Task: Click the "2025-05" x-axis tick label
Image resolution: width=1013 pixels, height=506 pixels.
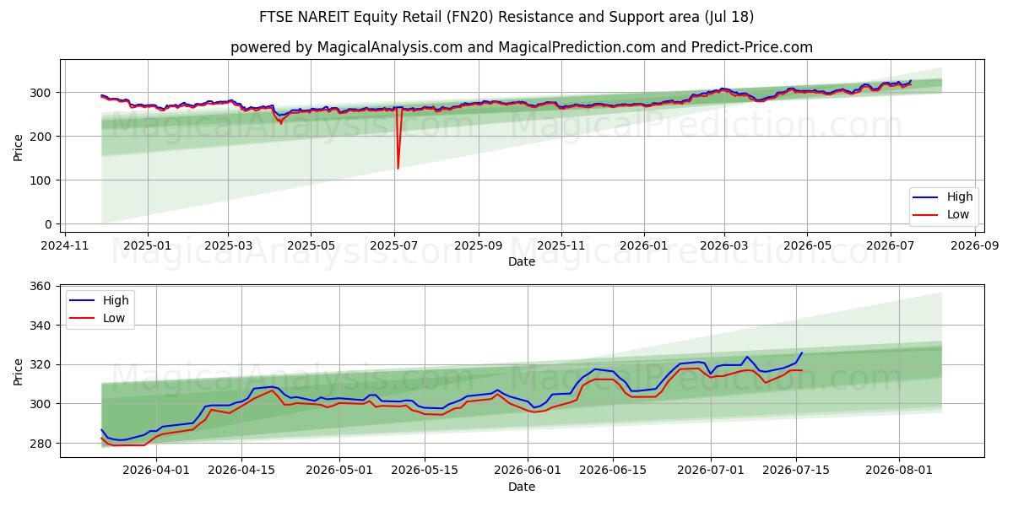Action: (x=311, y=245)
